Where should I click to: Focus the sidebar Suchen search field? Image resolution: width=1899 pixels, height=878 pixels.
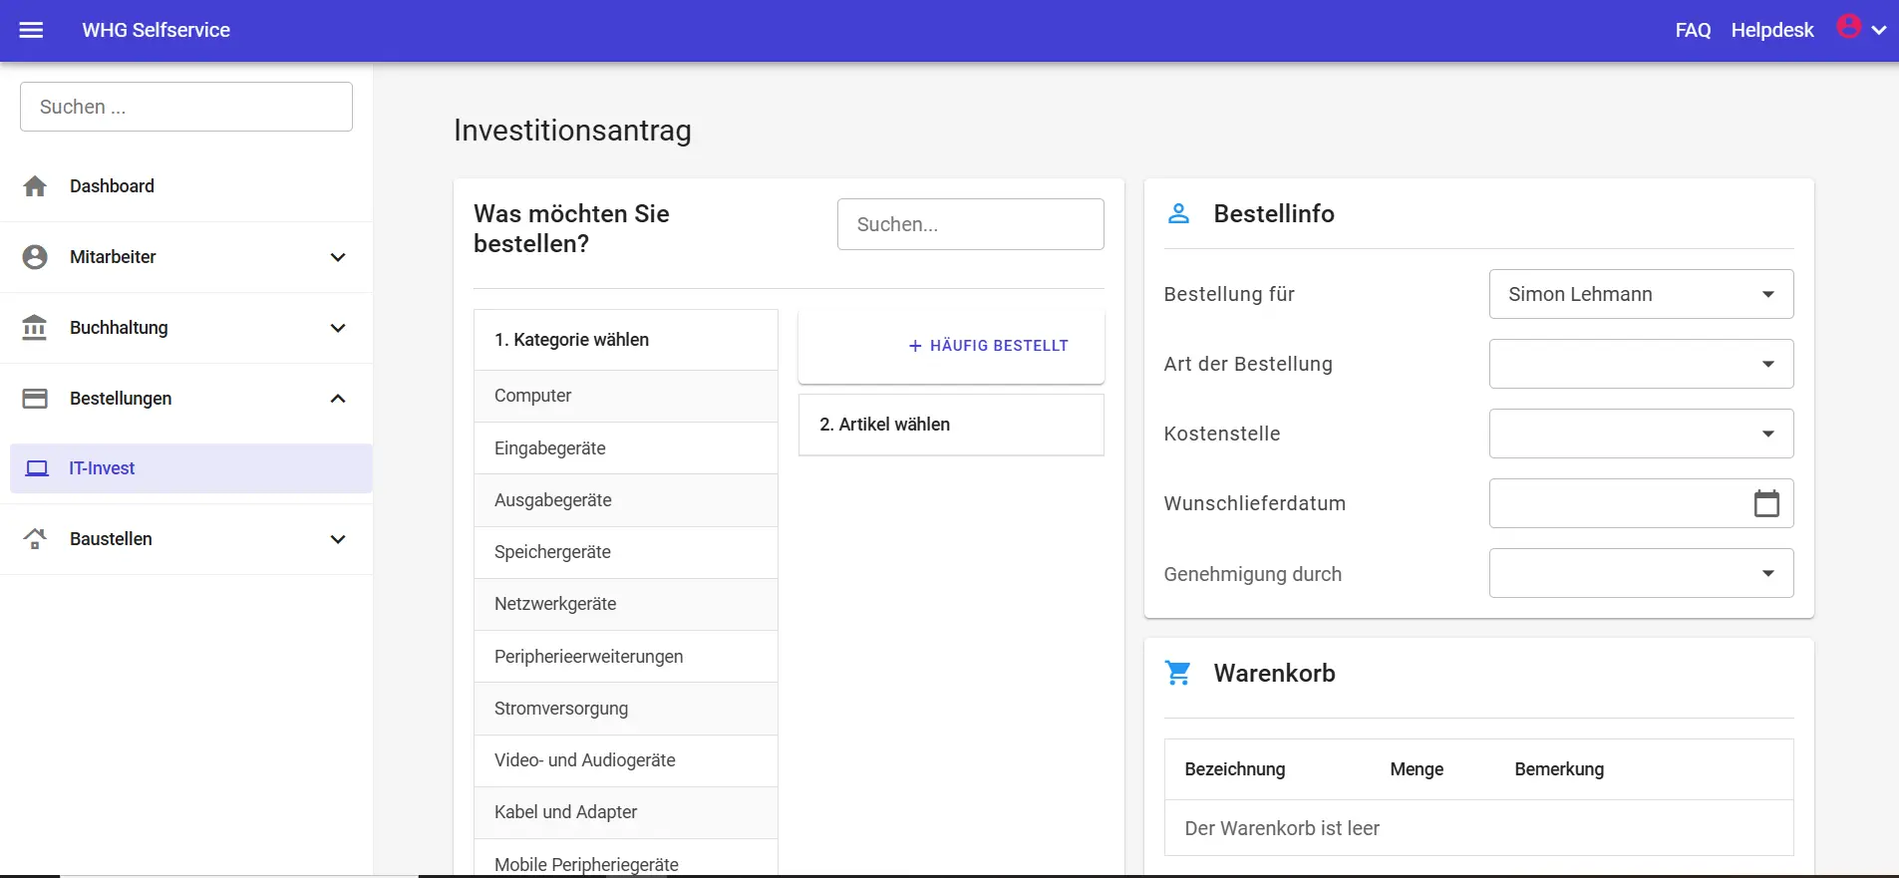[186, 107]
